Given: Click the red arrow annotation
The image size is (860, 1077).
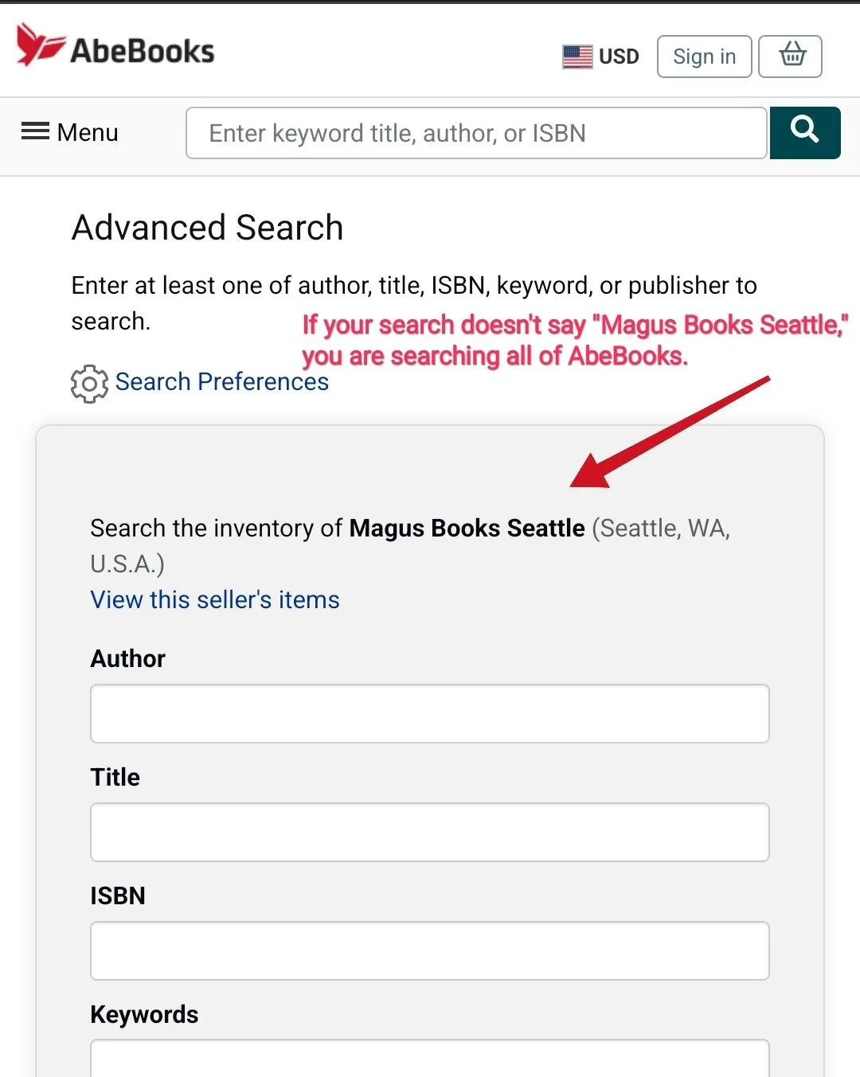Looking at the screenshot, I should click(x=670, y=431).
